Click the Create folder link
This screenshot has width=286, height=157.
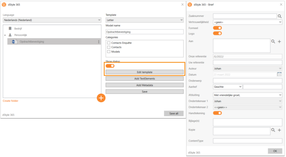pos(10,101)
